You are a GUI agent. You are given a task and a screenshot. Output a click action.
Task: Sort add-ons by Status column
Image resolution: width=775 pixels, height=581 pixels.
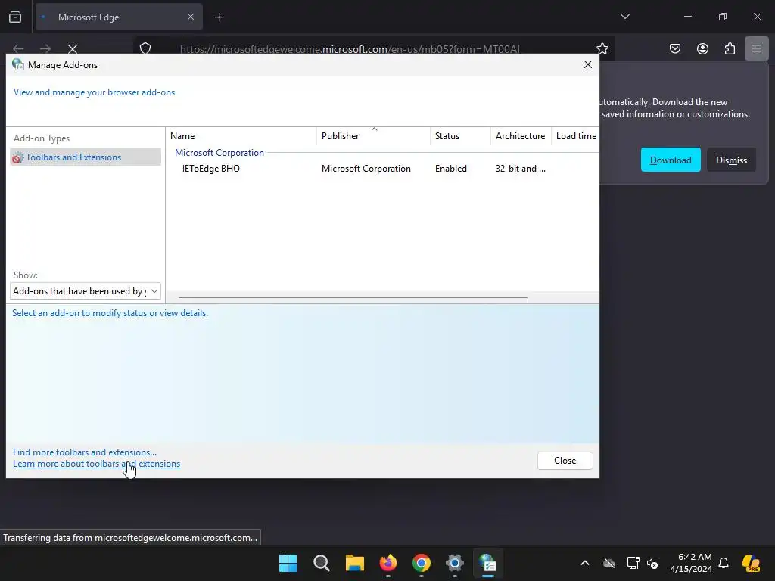tap(460, 136)
